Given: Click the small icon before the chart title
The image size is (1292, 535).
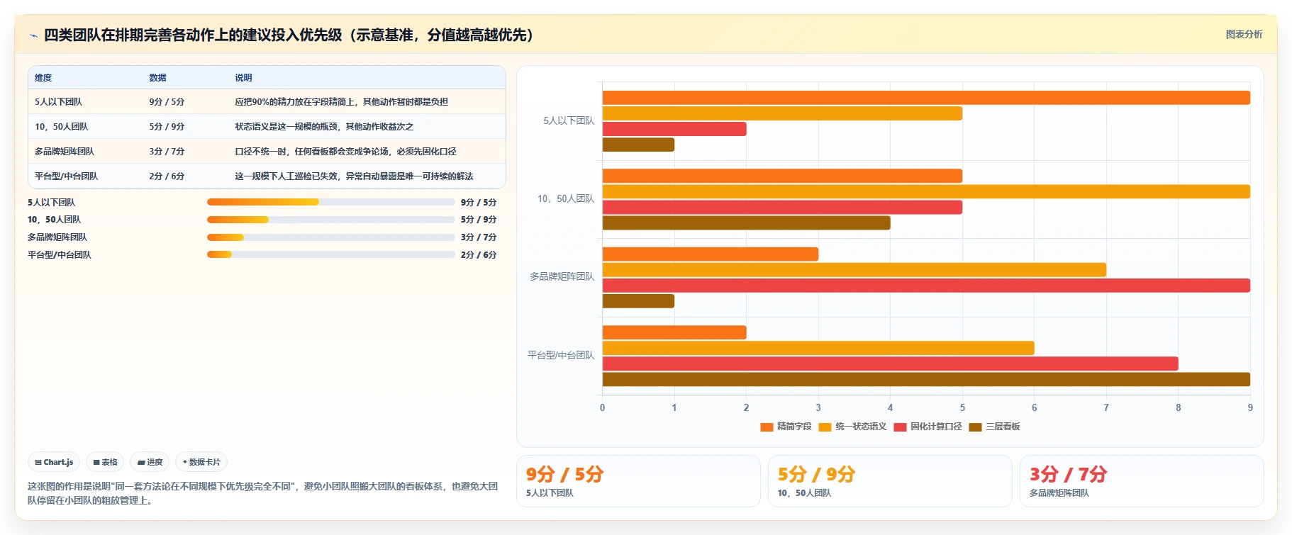Looking at the screenshot, I should coord(33,35).
